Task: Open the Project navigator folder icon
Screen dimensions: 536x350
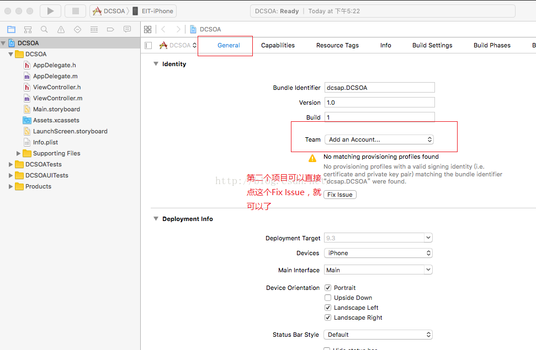Action: coord(11,29)
